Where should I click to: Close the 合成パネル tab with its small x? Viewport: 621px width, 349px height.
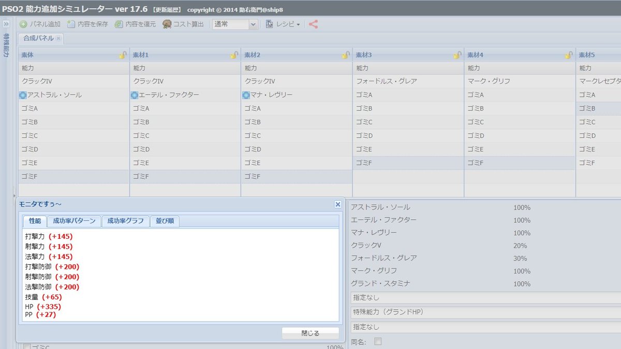click(x=58, y=38)
